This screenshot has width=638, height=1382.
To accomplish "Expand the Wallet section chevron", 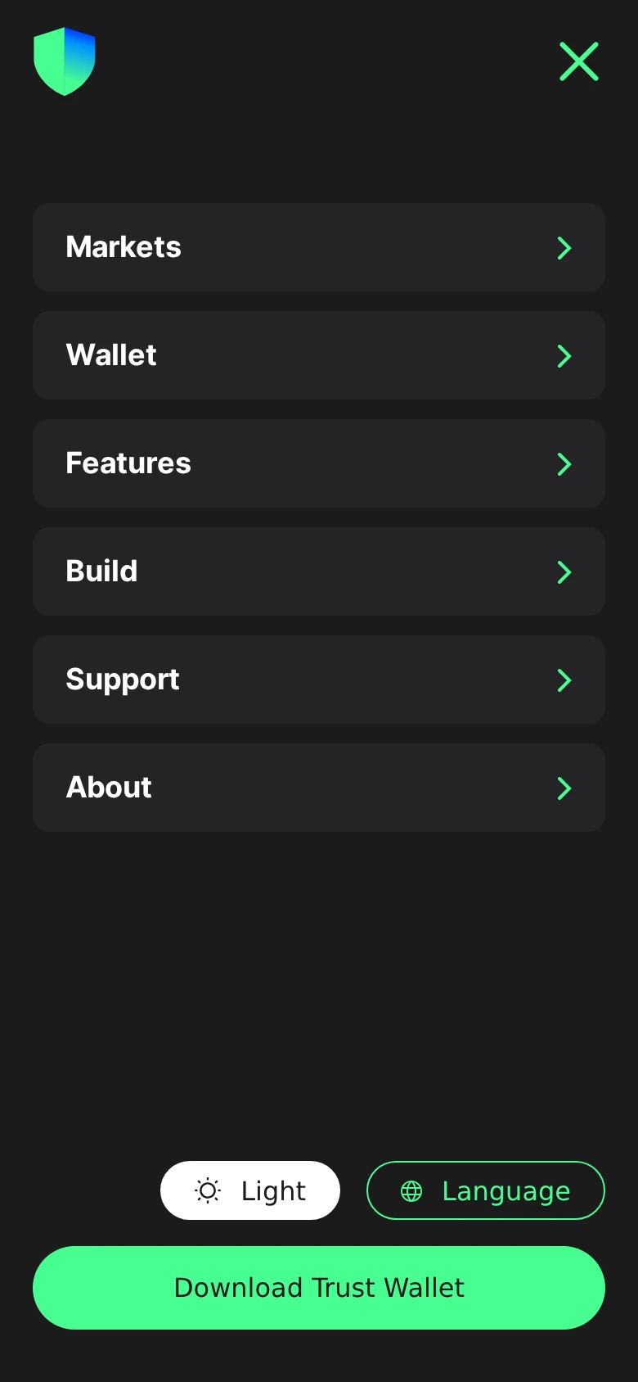I will [x=564, y=356].
